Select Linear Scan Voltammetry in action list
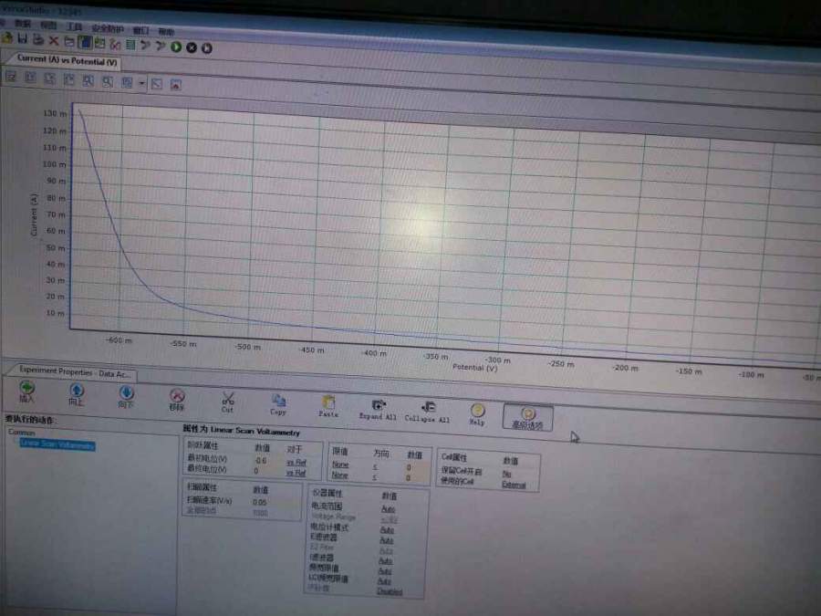This screenshot has width=821, height=616. [x=57, y=444]
